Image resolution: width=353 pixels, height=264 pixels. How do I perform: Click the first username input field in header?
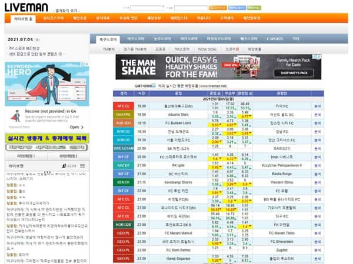[x=148, y=8]
